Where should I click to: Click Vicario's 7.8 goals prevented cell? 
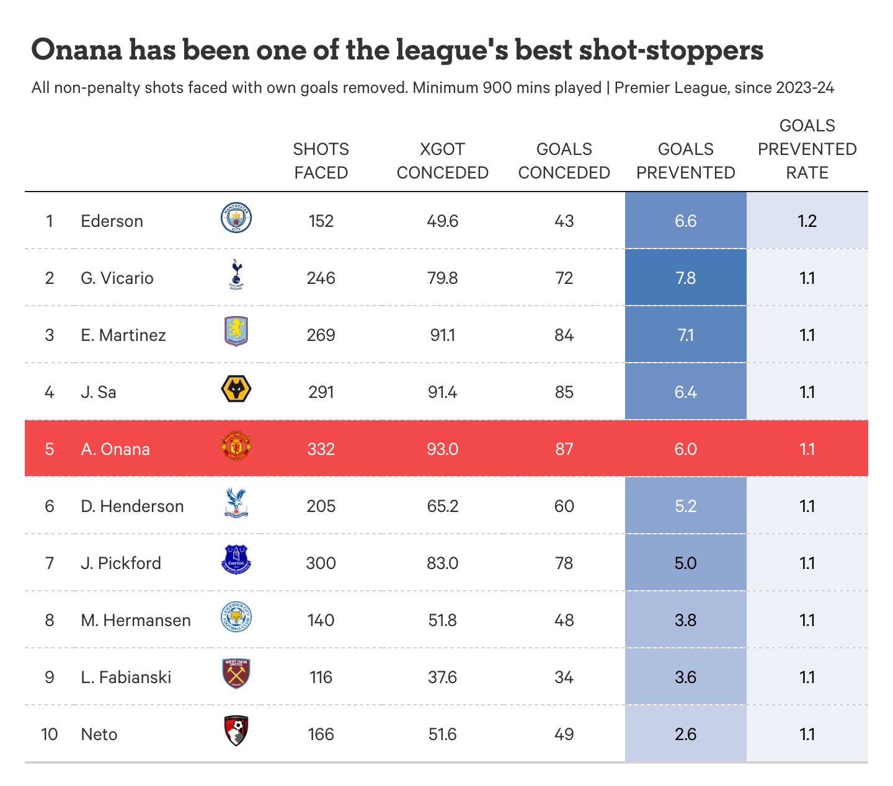click(x=685, y=278)
